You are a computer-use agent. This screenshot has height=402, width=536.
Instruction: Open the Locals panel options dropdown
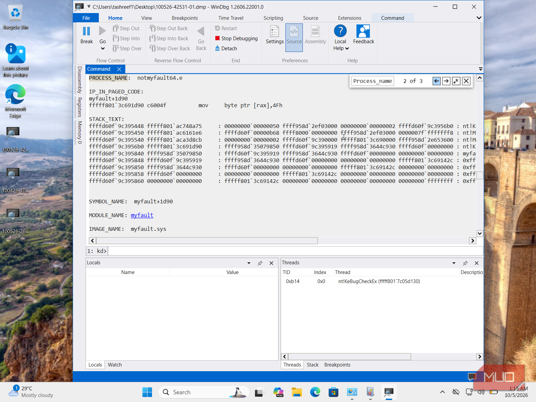[249, 263]
